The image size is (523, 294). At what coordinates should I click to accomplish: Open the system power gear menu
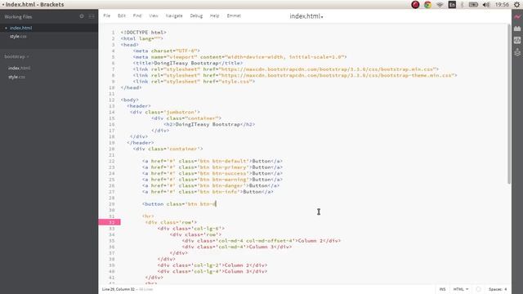tap(516, 5)
